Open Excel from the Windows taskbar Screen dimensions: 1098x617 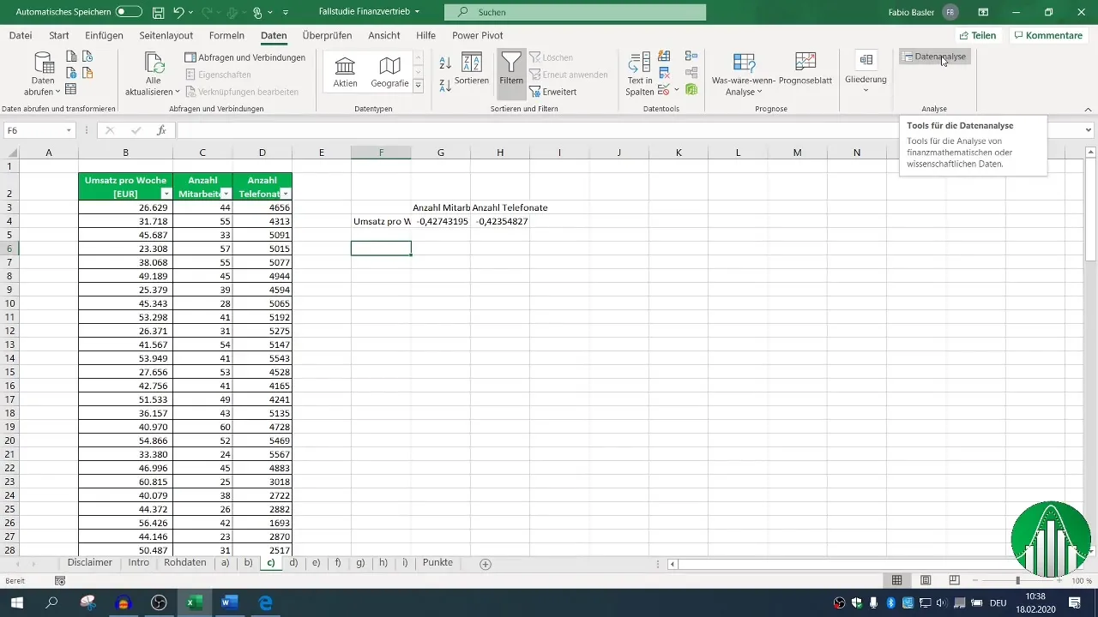[195, 602]
